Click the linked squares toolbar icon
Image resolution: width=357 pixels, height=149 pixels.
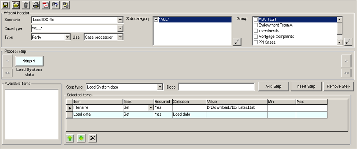(x=66, y=5)
